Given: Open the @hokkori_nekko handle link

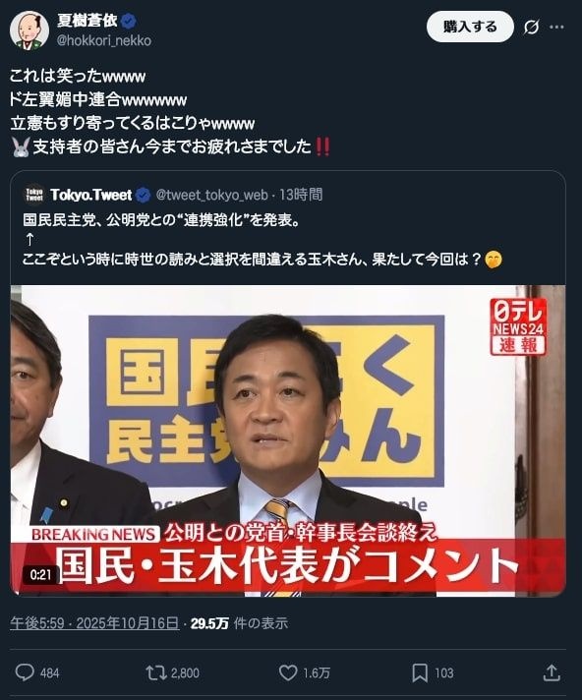Looking at the screenshot, I should pyautogui.click(x=103, y=40).
